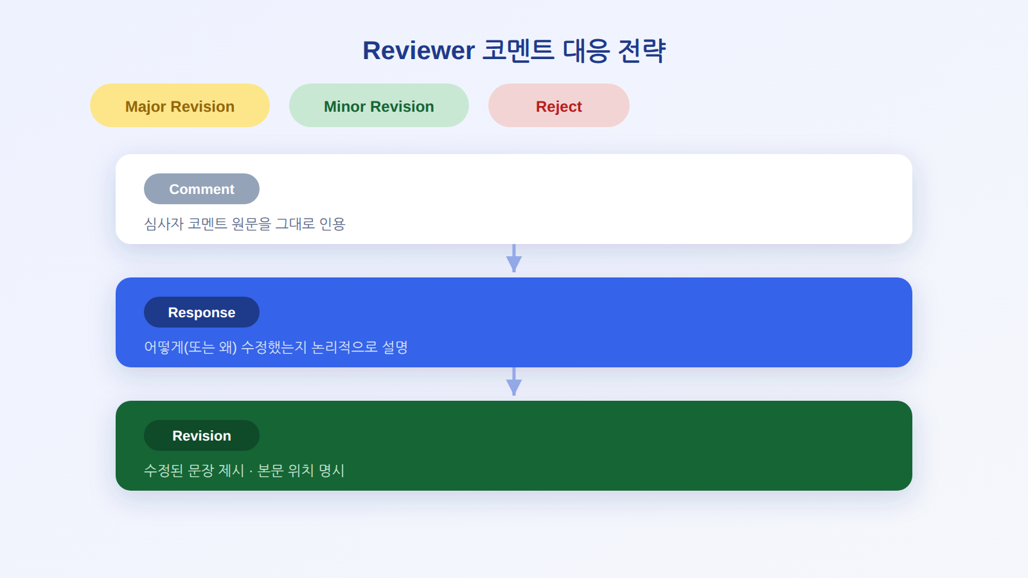Click the word Reviewer in the slide title

point(419,50)
